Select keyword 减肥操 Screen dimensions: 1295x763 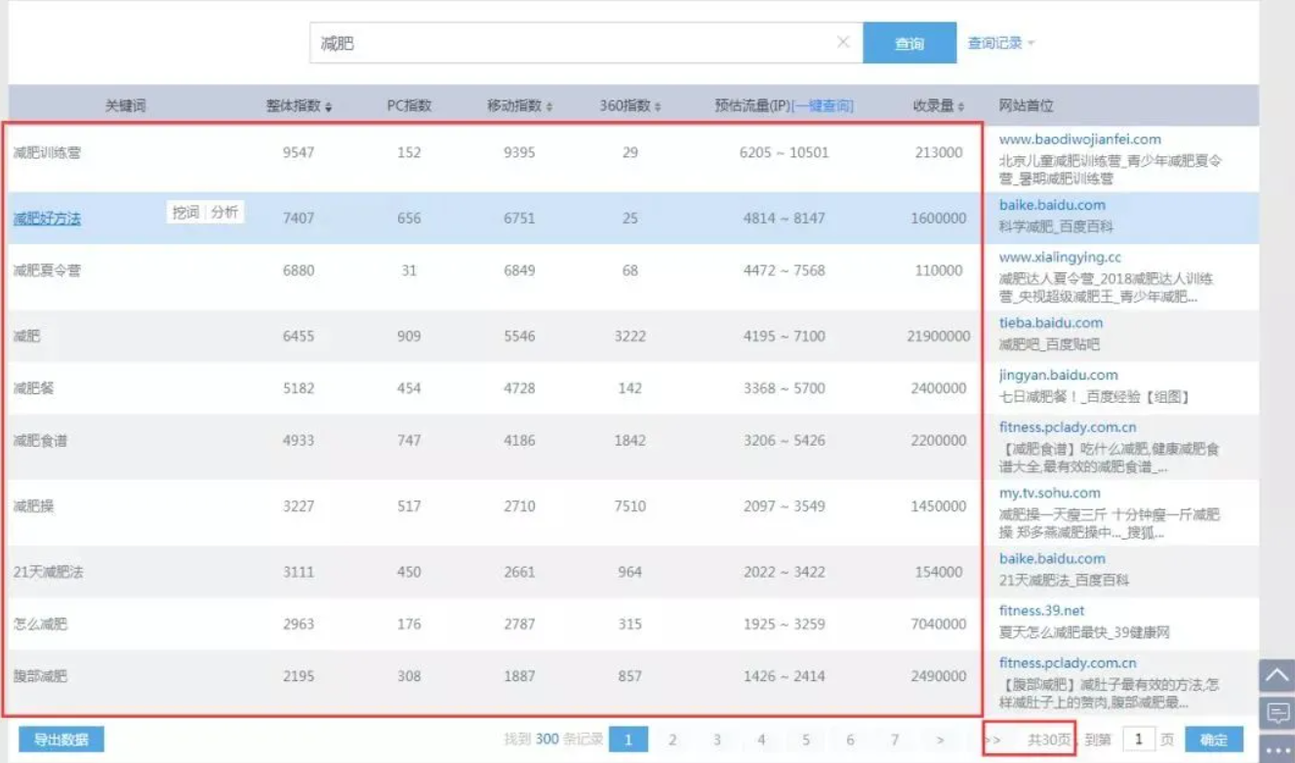point(33,506)
